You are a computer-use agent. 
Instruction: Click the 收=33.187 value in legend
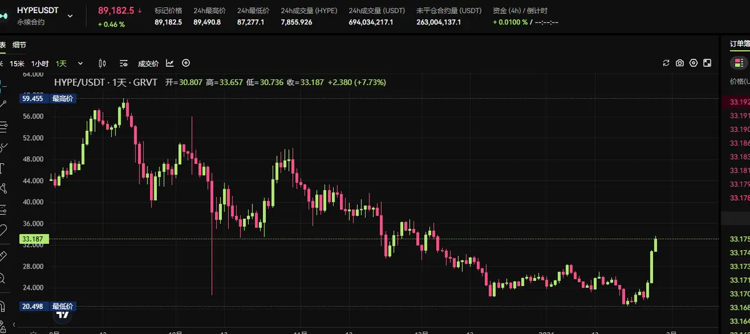305,82
